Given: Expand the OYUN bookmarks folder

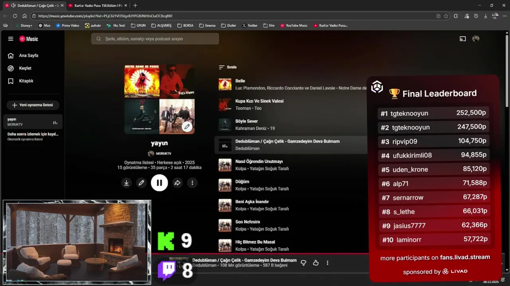Looking at the screenshot, I should 138,25.
